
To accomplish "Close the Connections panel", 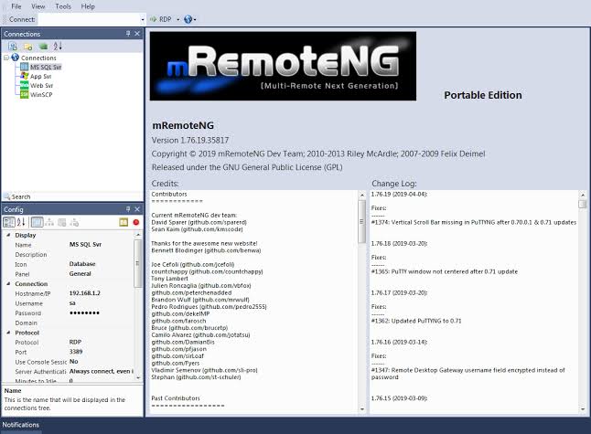I will click(137, 34).
